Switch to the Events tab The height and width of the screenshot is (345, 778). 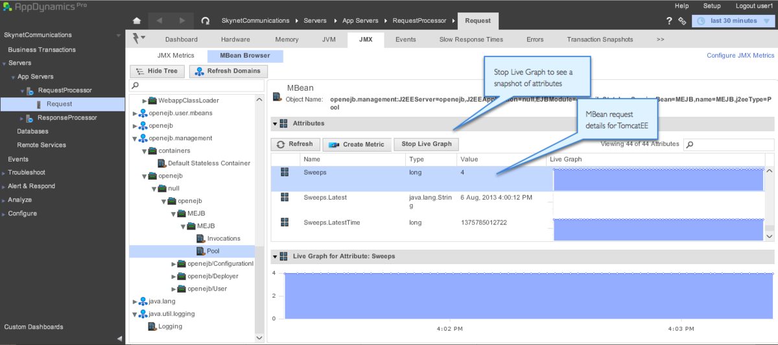tap(406, 40)
